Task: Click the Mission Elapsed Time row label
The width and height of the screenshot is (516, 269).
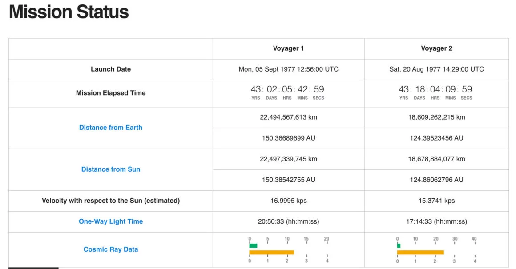Action: coord(111,93)
